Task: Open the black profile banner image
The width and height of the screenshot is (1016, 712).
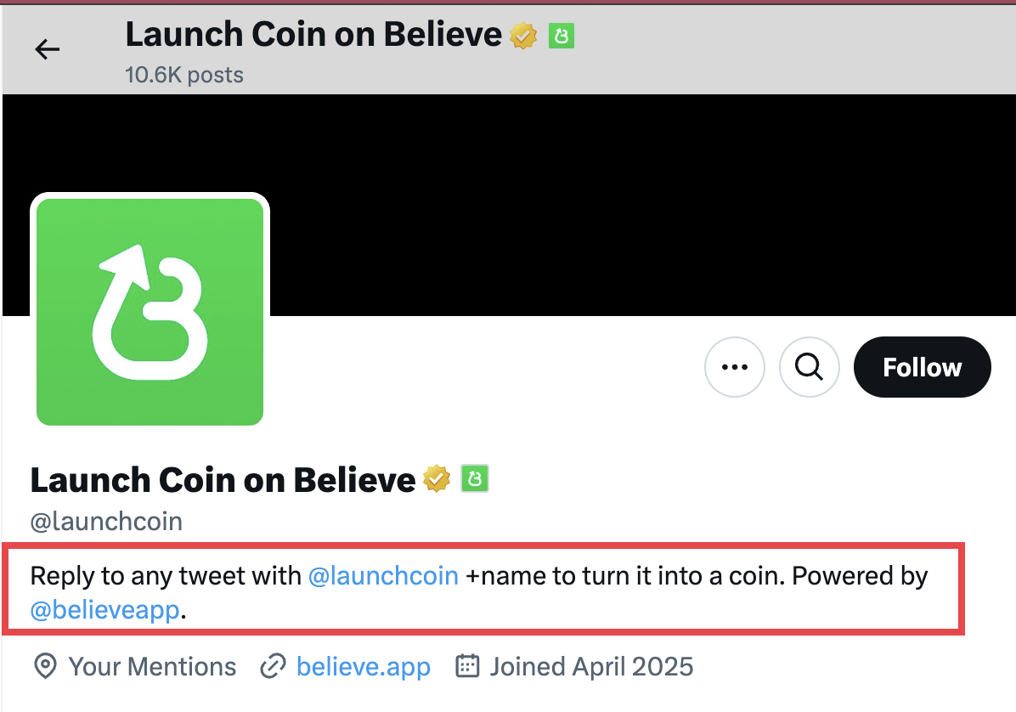Action: coord(641,205)
